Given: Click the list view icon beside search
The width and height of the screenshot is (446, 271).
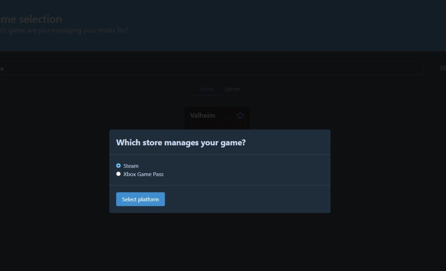Looking at the screenshot, I should (443, 68).
